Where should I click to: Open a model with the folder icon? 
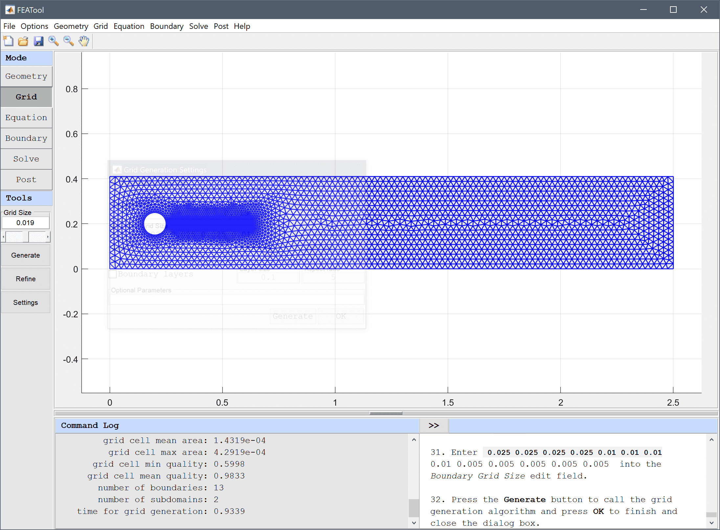(x=23, y=41)
